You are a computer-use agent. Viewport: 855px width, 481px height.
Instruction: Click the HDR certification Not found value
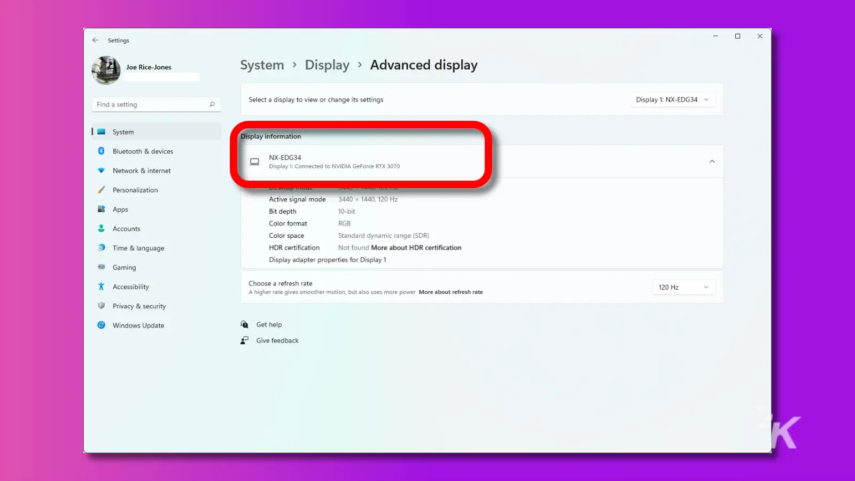point(353,247)
